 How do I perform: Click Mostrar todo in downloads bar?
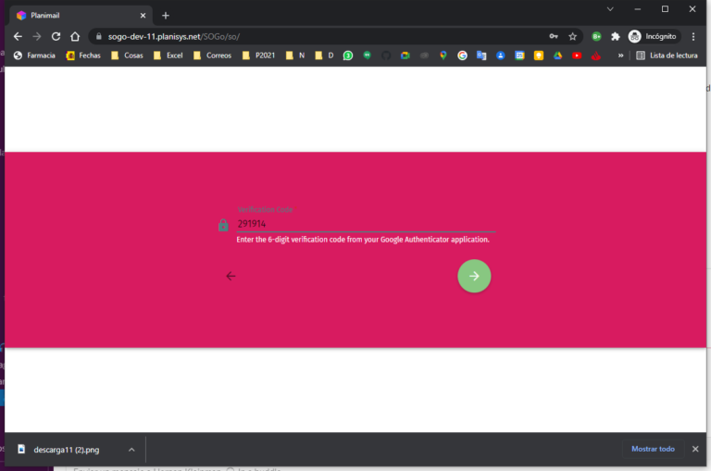653,449
